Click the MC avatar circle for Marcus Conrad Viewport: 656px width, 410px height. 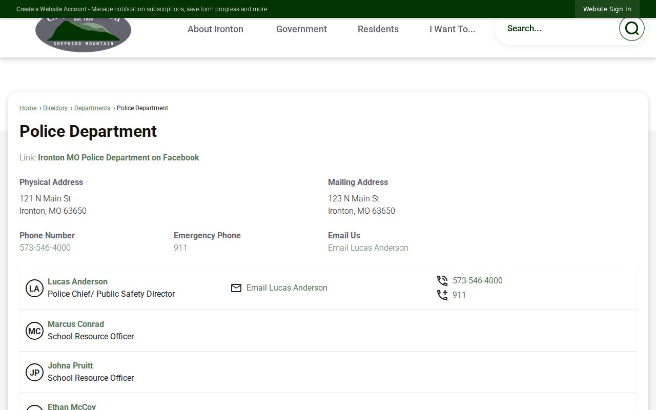[34, 331]
